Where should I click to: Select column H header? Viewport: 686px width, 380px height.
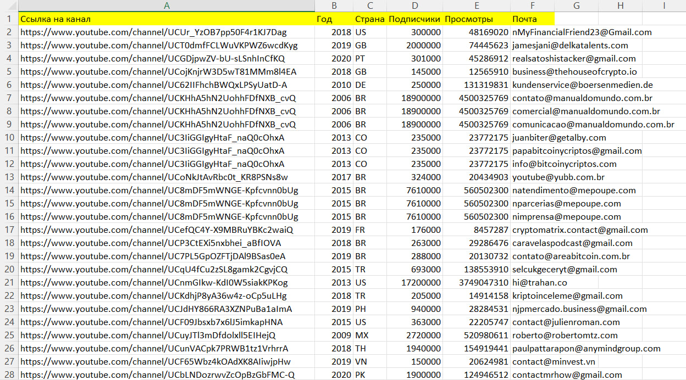pyautogui.click(x=620, y=5)
